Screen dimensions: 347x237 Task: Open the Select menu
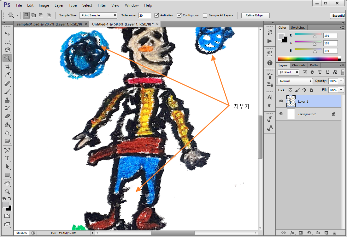click(x=87, y=5)
